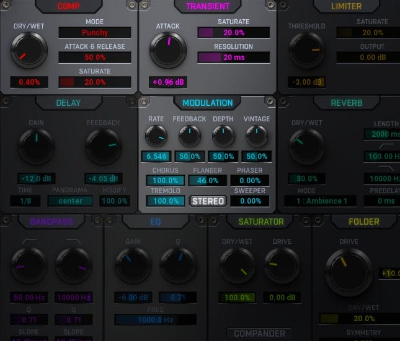Image resolution: width=400 pixels, height=341 pixels.
Task: Click the Modulation Vintage knob
Action: coord(257,136)
